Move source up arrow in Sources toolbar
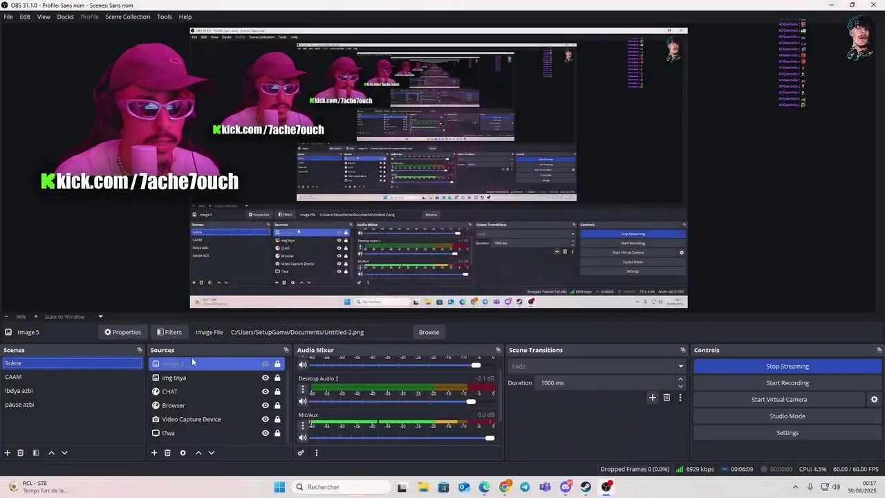Screen dimensions: 885x498 [198, 453]
